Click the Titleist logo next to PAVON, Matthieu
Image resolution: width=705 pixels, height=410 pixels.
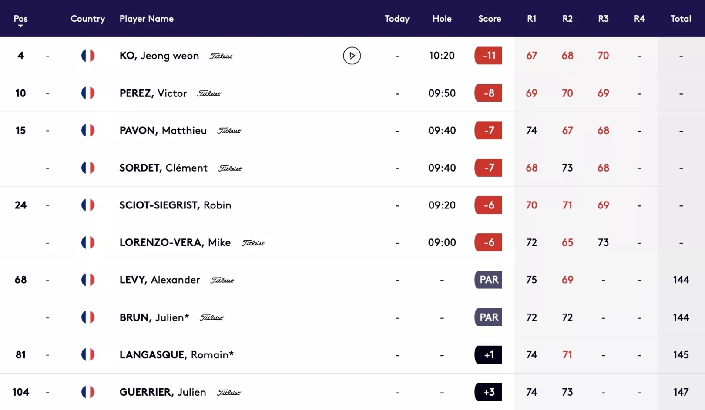click(x=229, y=131)
